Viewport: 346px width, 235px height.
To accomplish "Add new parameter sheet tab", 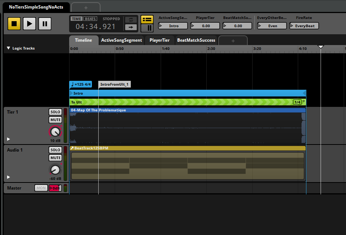I will coord(233,41).
